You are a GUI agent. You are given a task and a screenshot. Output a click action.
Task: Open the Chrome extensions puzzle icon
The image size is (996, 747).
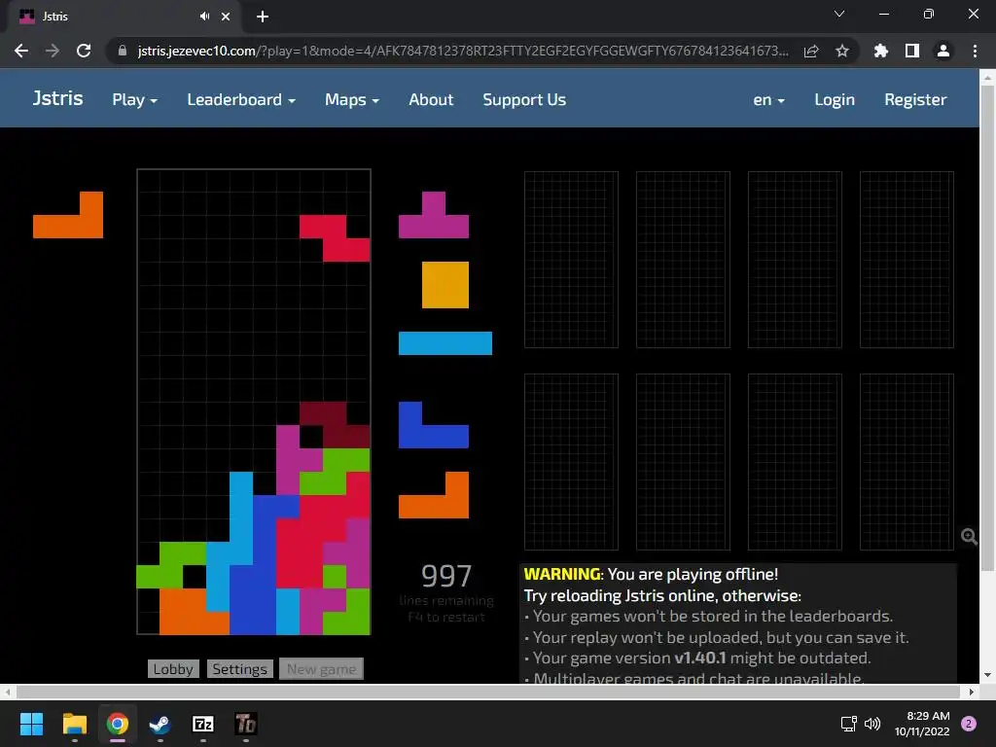880,51
